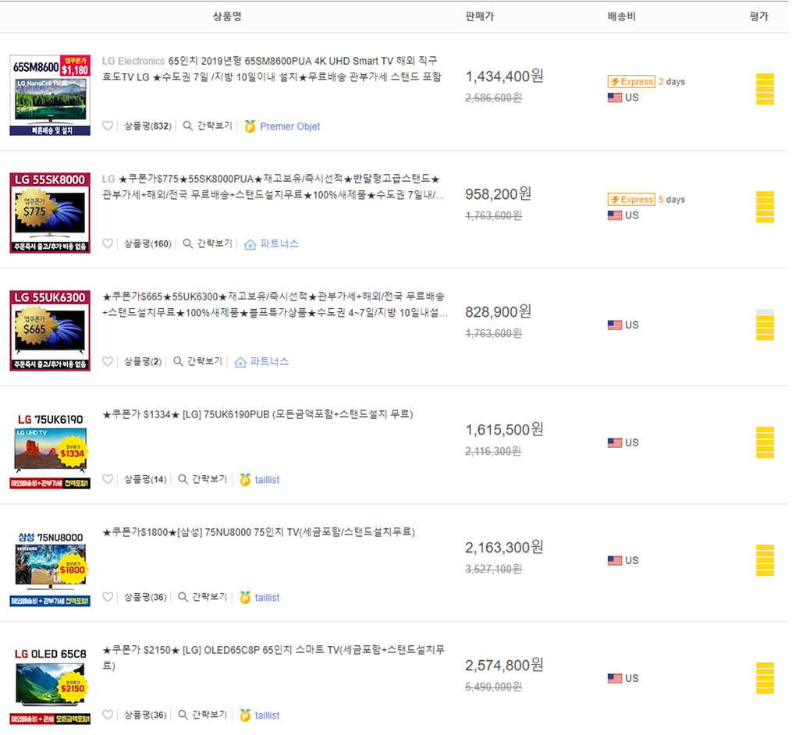799x735 pixels.
Task: Open 상품평(14) reviews link
Action: click(145, 479)
